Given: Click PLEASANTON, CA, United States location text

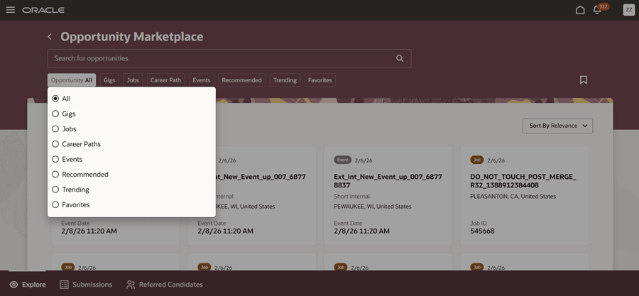Looking at the screenshot, I should point(513,196).
